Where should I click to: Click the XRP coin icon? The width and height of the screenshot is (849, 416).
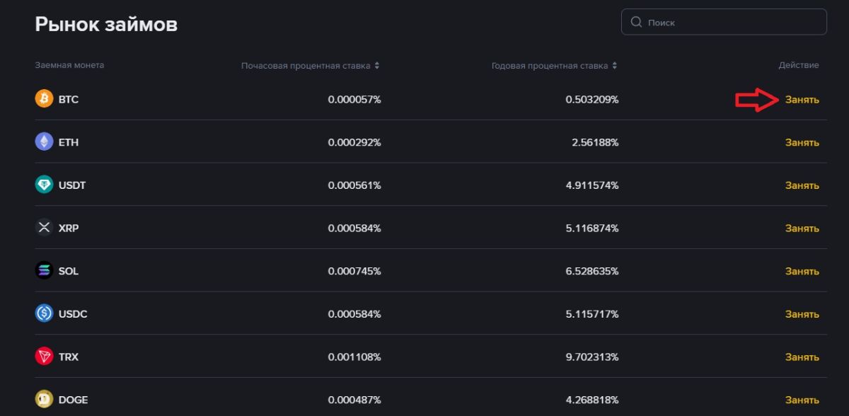click(44, 228)
